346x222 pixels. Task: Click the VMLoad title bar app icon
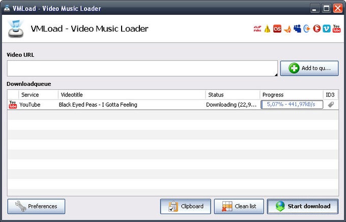click(x=7, y=8)
